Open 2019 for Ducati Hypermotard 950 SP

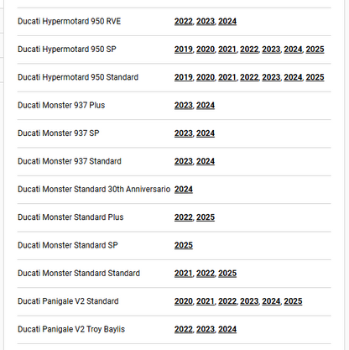tap(184, 50)
